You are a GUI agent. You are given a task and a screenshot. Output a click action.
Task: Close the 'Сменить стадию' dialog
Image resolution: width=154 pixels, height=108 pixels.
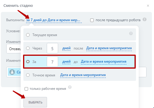tap(148, 6)
